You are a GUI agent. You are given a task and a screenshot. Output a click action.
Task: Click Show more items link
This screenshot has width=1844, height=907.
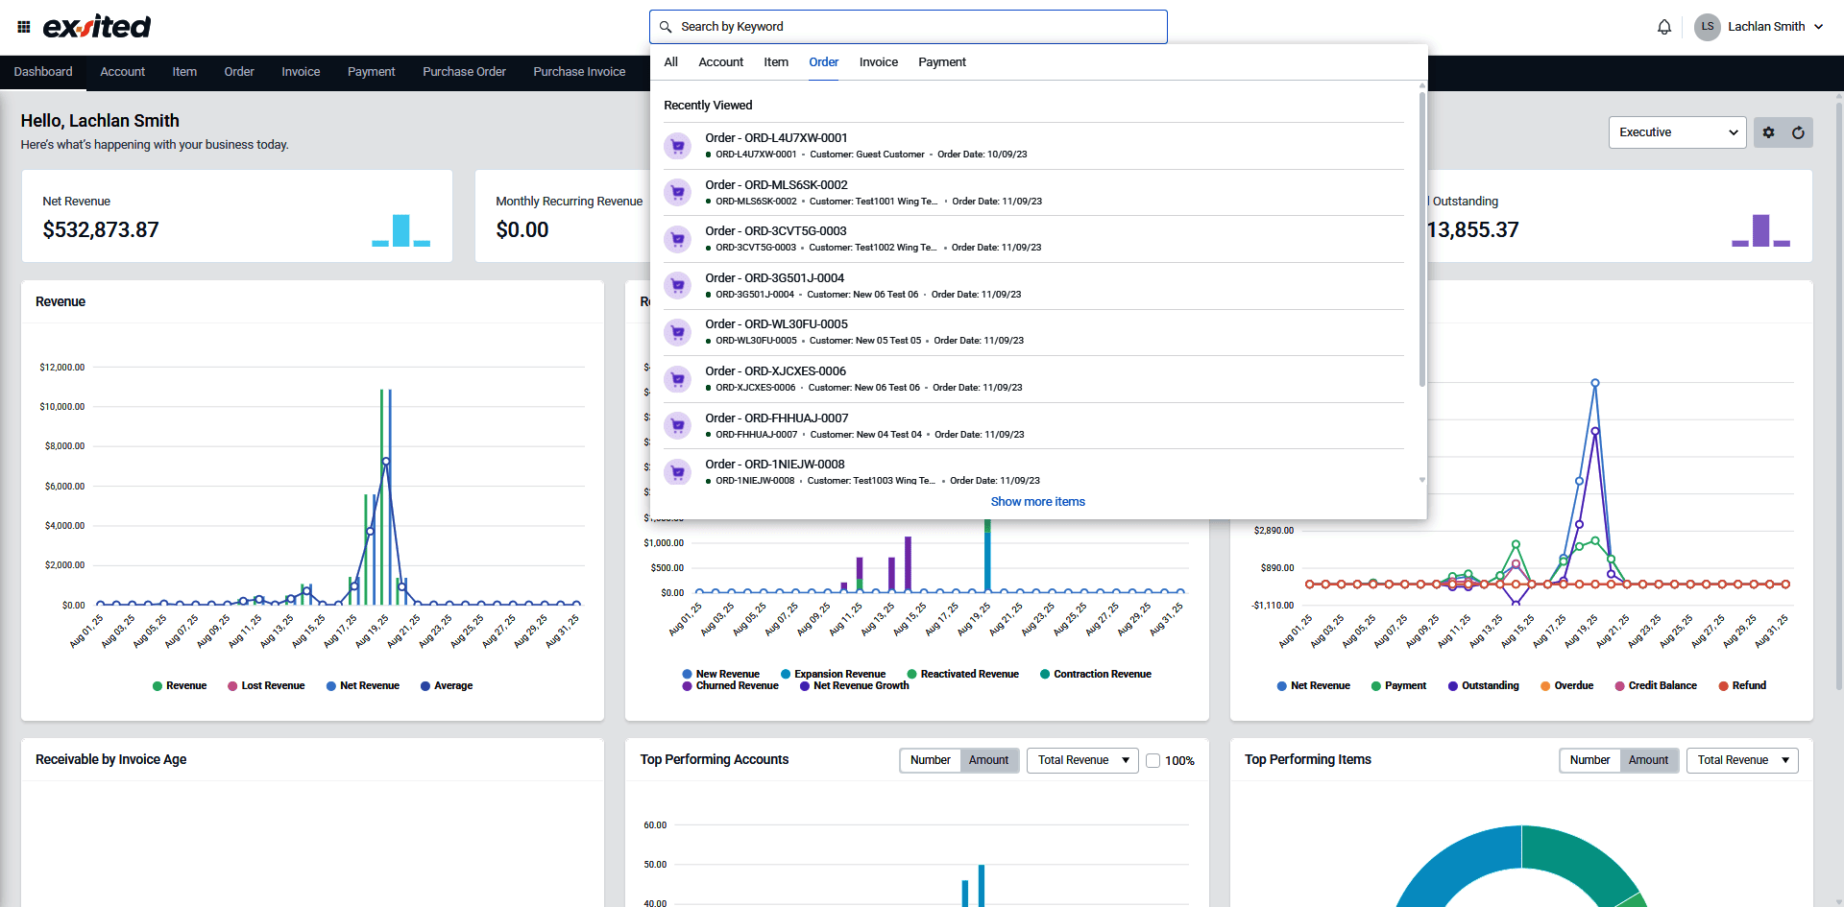point(1037,502)
